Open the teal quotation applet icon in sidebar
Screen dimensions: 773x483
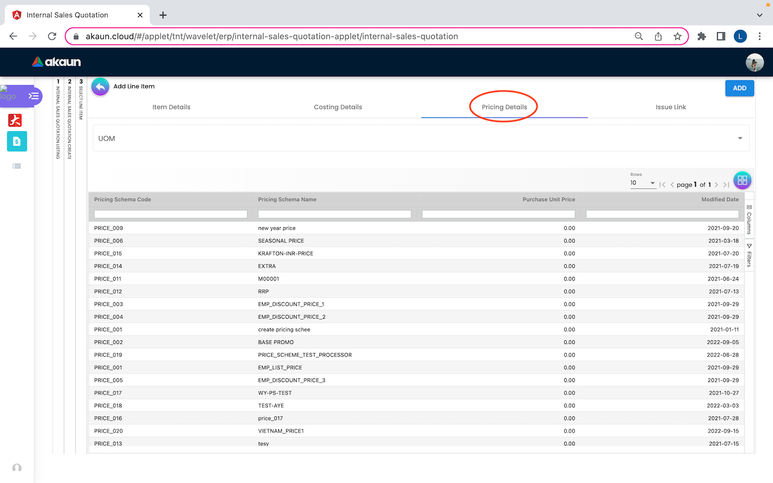point(17,142)
